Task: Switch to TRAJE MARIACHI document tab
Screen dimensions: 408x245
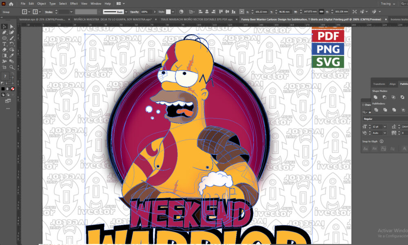Action: [197, 19]
